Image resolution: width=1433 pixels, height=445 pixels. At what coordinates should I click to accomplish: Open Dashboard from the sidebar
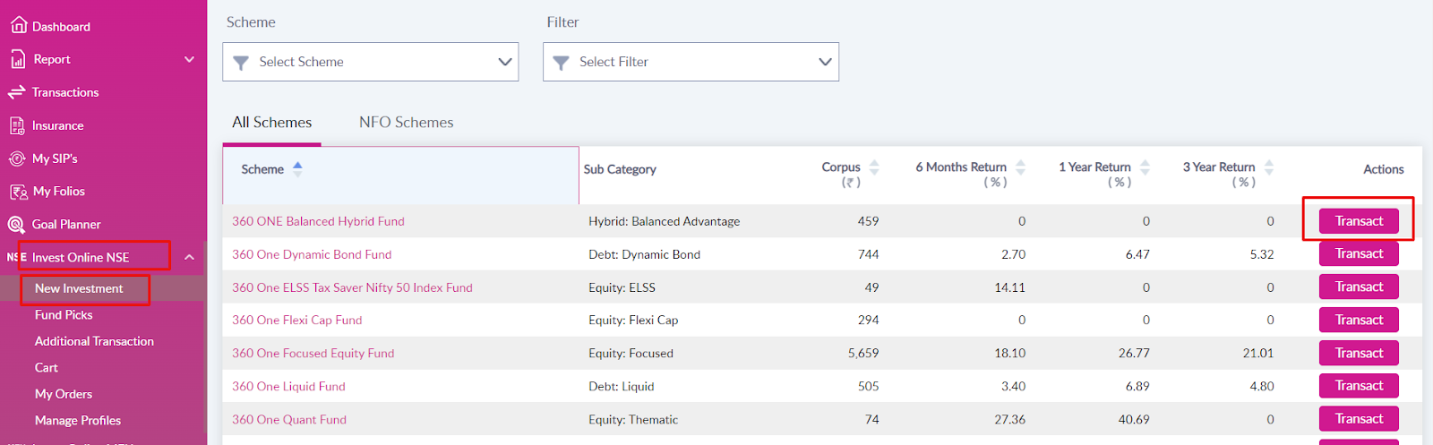[61, 27]
